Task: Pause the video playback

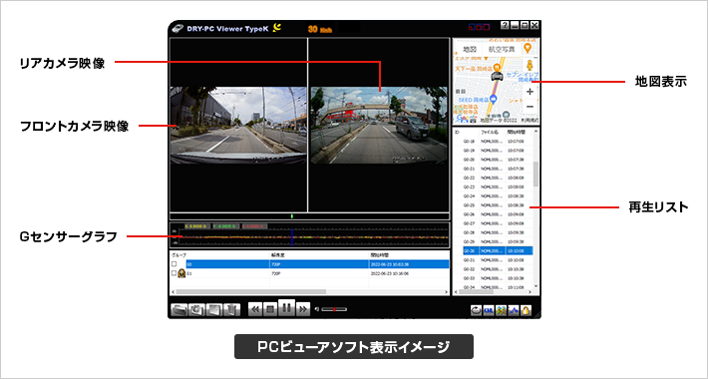Action: click(x=286, y=308)
